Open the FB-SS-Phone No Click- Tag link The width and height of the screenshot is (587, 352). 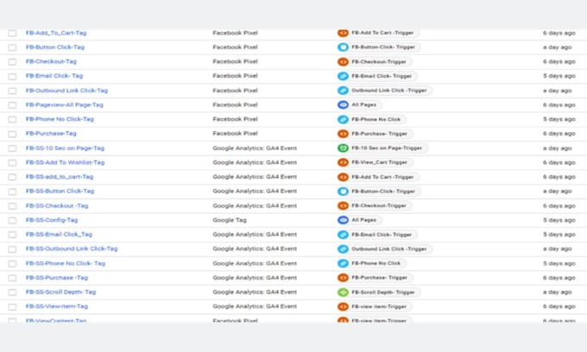coord(66,263)
